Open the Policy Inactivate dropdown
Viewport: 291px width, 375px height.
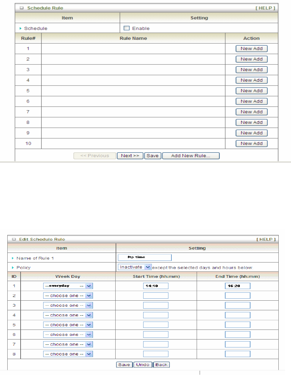pos(135,267)
